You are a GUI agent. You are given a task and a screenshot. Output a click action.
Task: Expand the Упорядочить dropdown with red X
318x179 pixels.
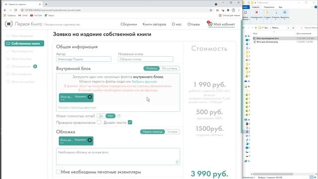[x=256, y=15]
